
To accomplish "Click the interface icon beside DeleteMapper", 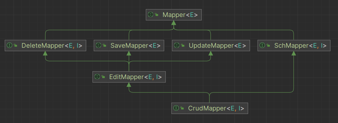I will click(x=9, y=45).
